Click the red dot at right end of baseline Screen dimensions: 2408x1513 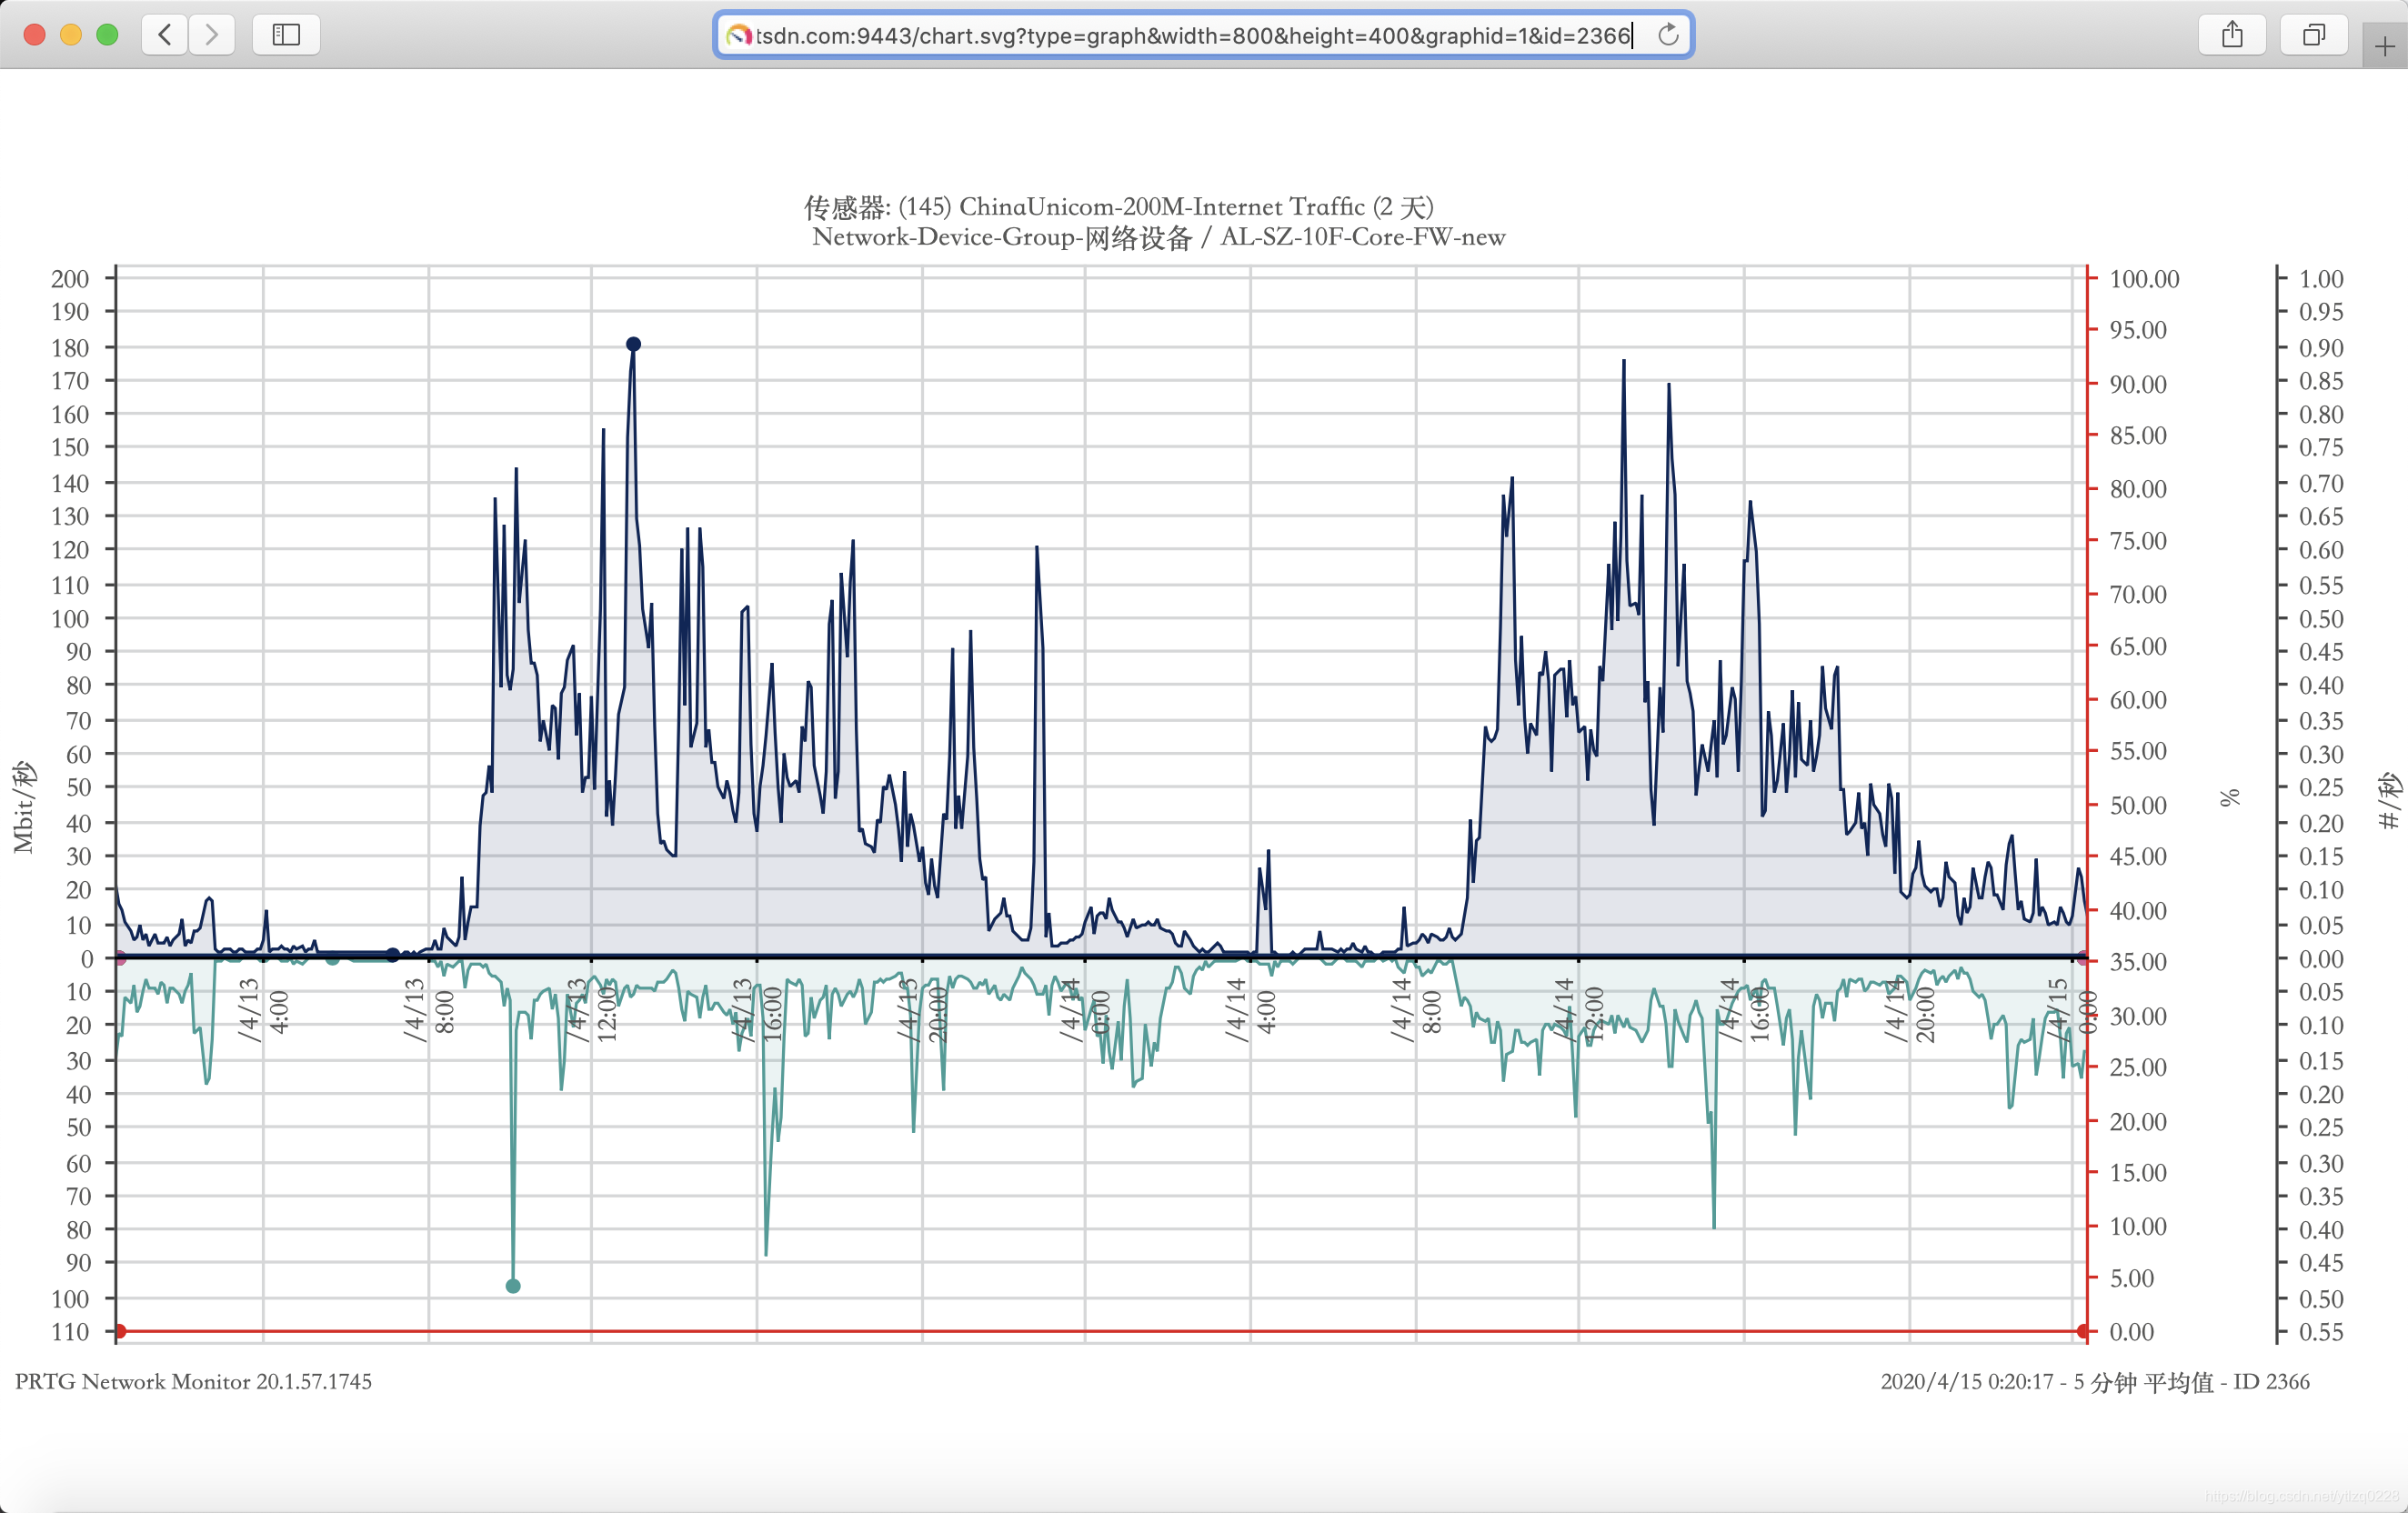(2083, 1331)
